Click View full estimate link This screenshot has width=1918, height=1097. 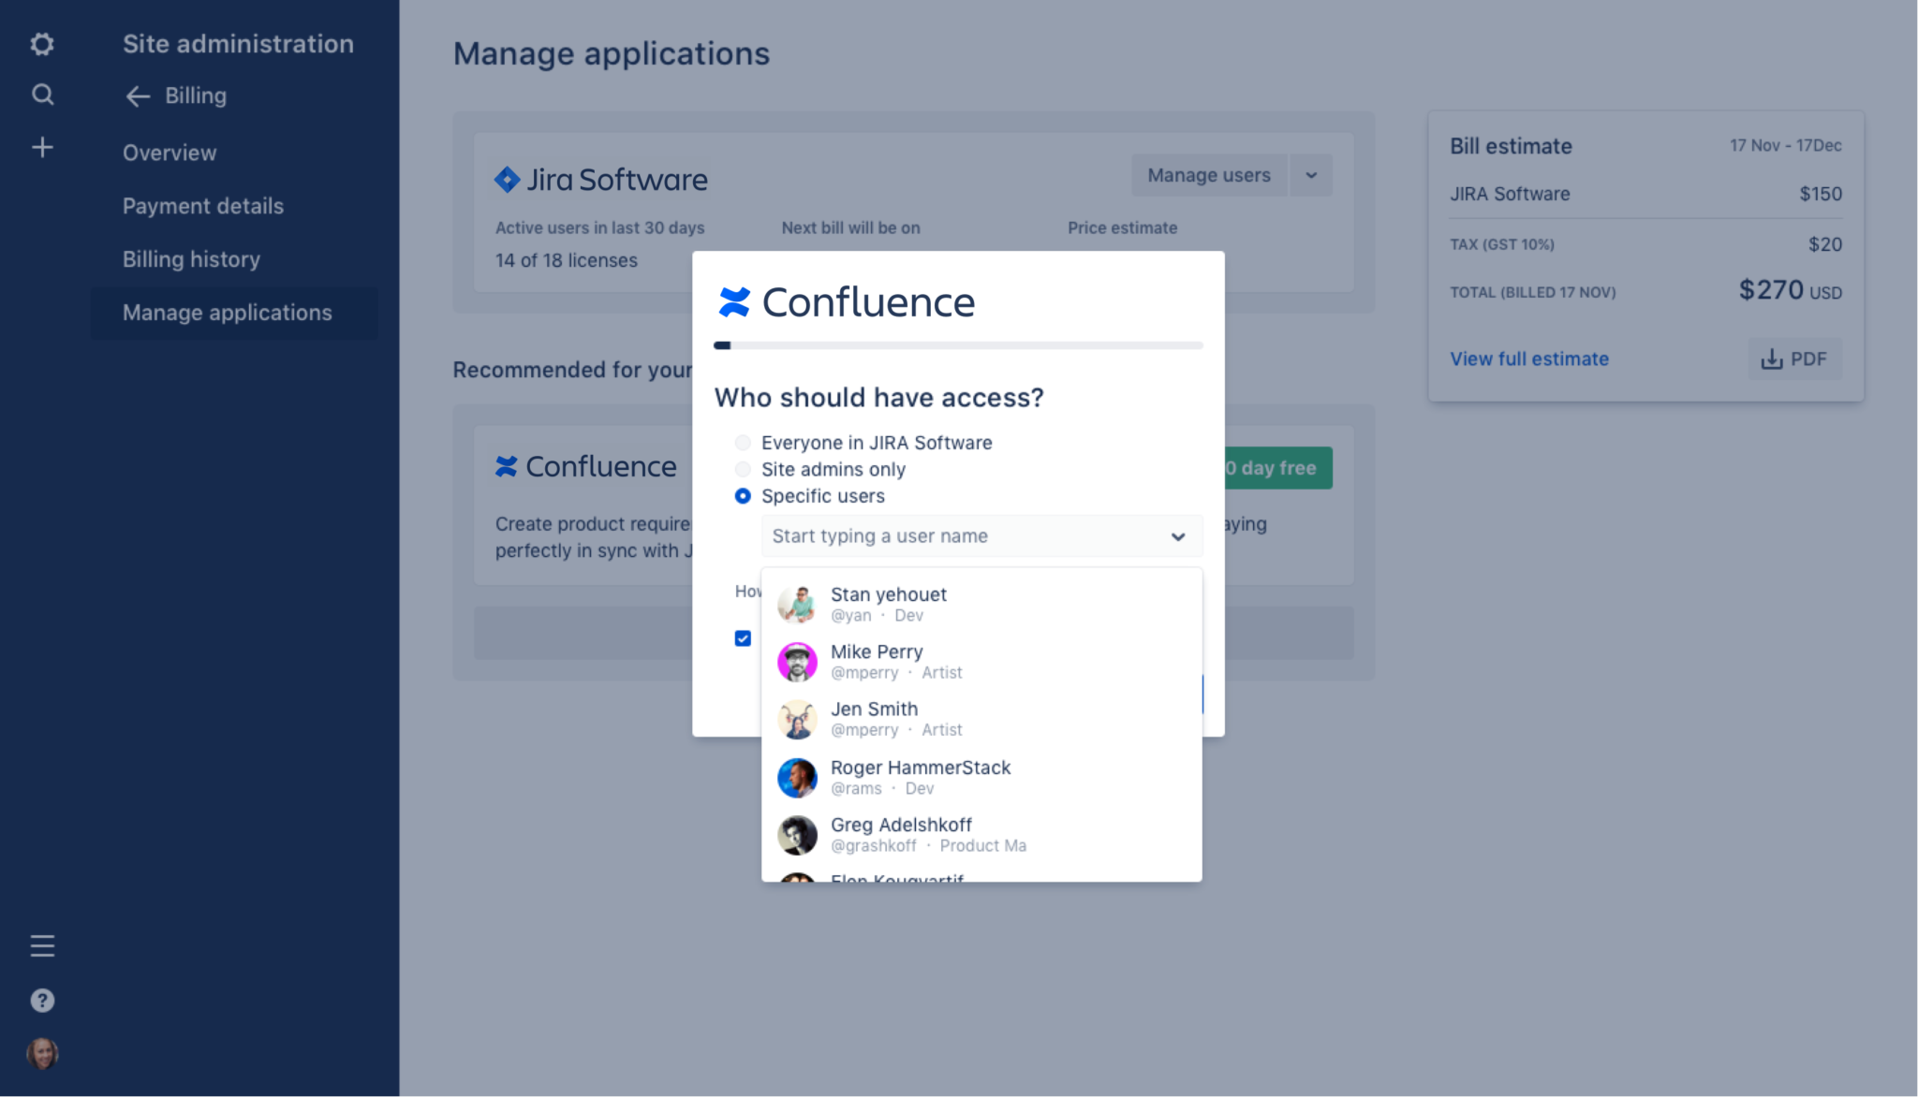(x=1528, y=359)
